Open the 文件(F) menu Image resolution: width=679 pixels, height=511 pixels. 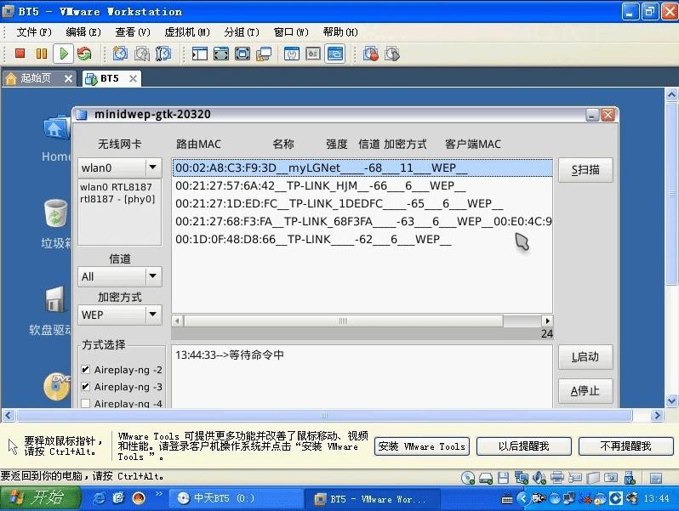[x=34, y=32]
